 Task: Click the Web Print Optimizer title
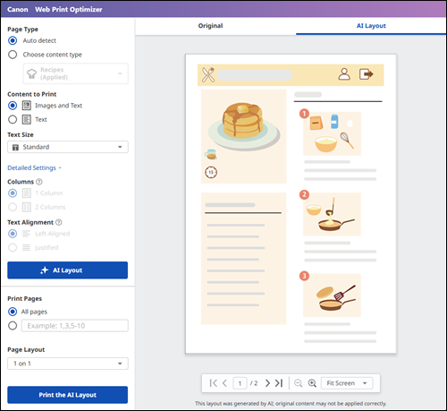[69, 9]
